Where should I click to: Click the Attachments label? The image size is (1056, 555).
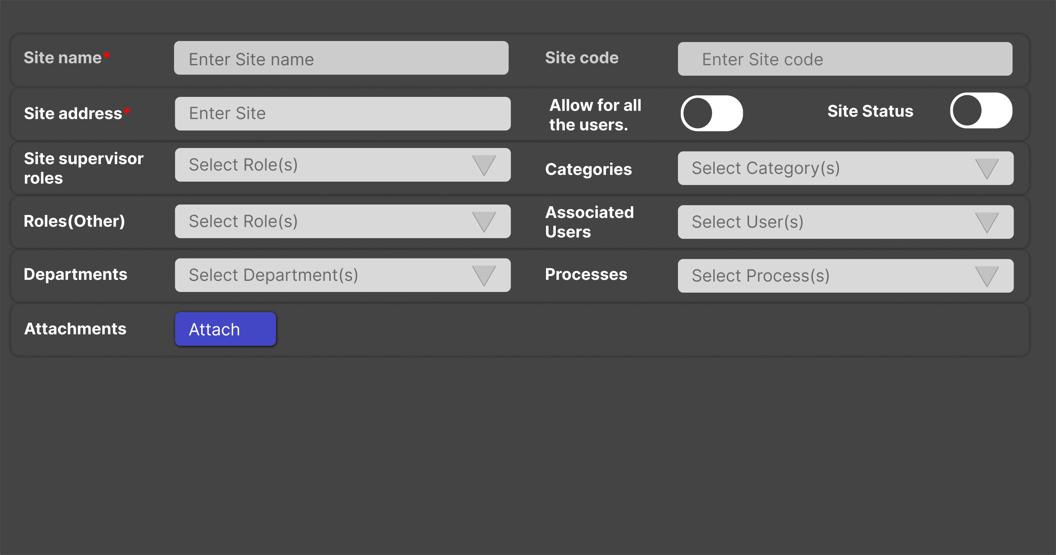75,329
